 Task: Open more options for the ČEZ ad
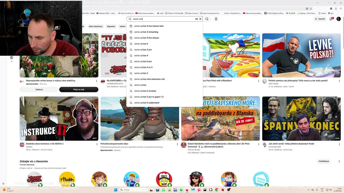[x=96, y=81]
